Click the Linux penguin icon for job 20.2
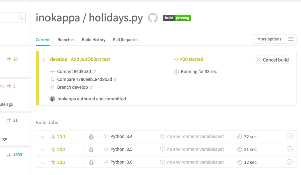Image resolution: width=301 pixels, height=175 pixels. tap(91, 149)
